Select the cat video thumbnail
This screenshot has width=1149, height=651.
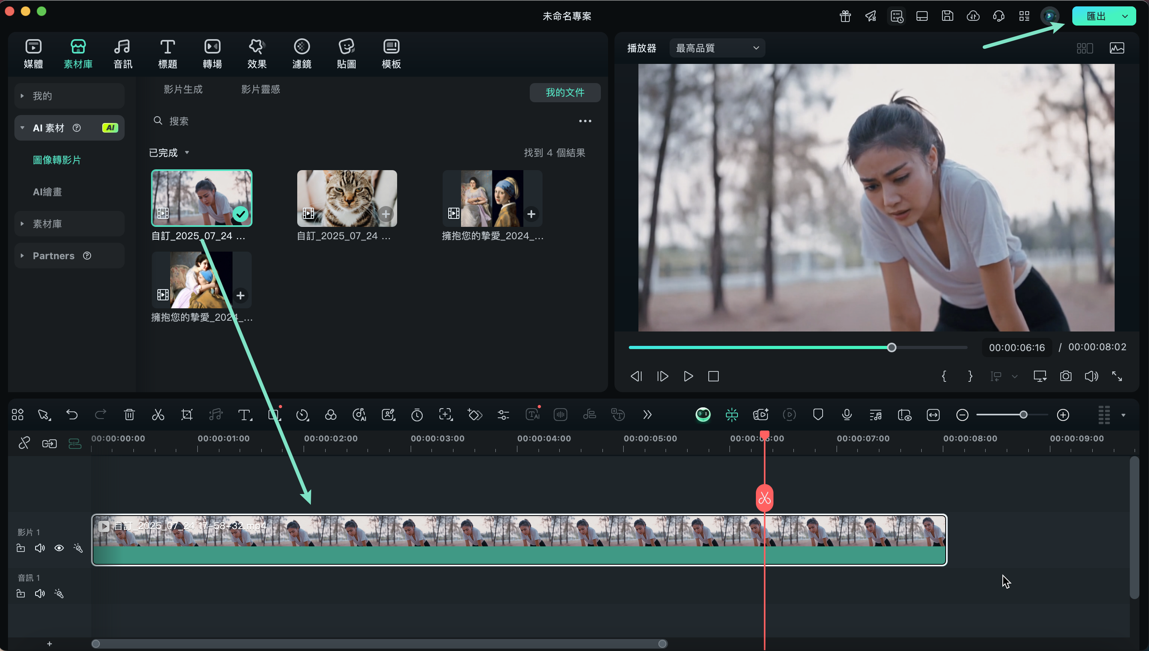pyautogui.click(x=347, y=198)
